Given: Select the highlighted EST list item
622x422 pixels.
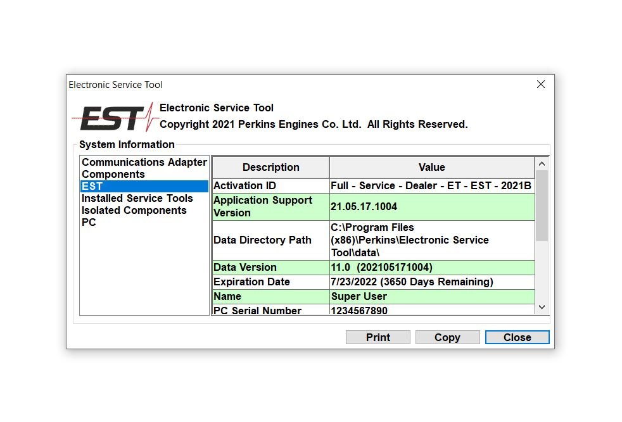Looking at the screenshot, I should coord(144,186).
